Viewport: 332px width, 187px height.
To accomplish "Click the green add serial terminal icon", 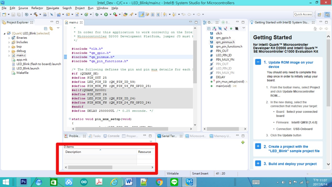I will 243,142.
